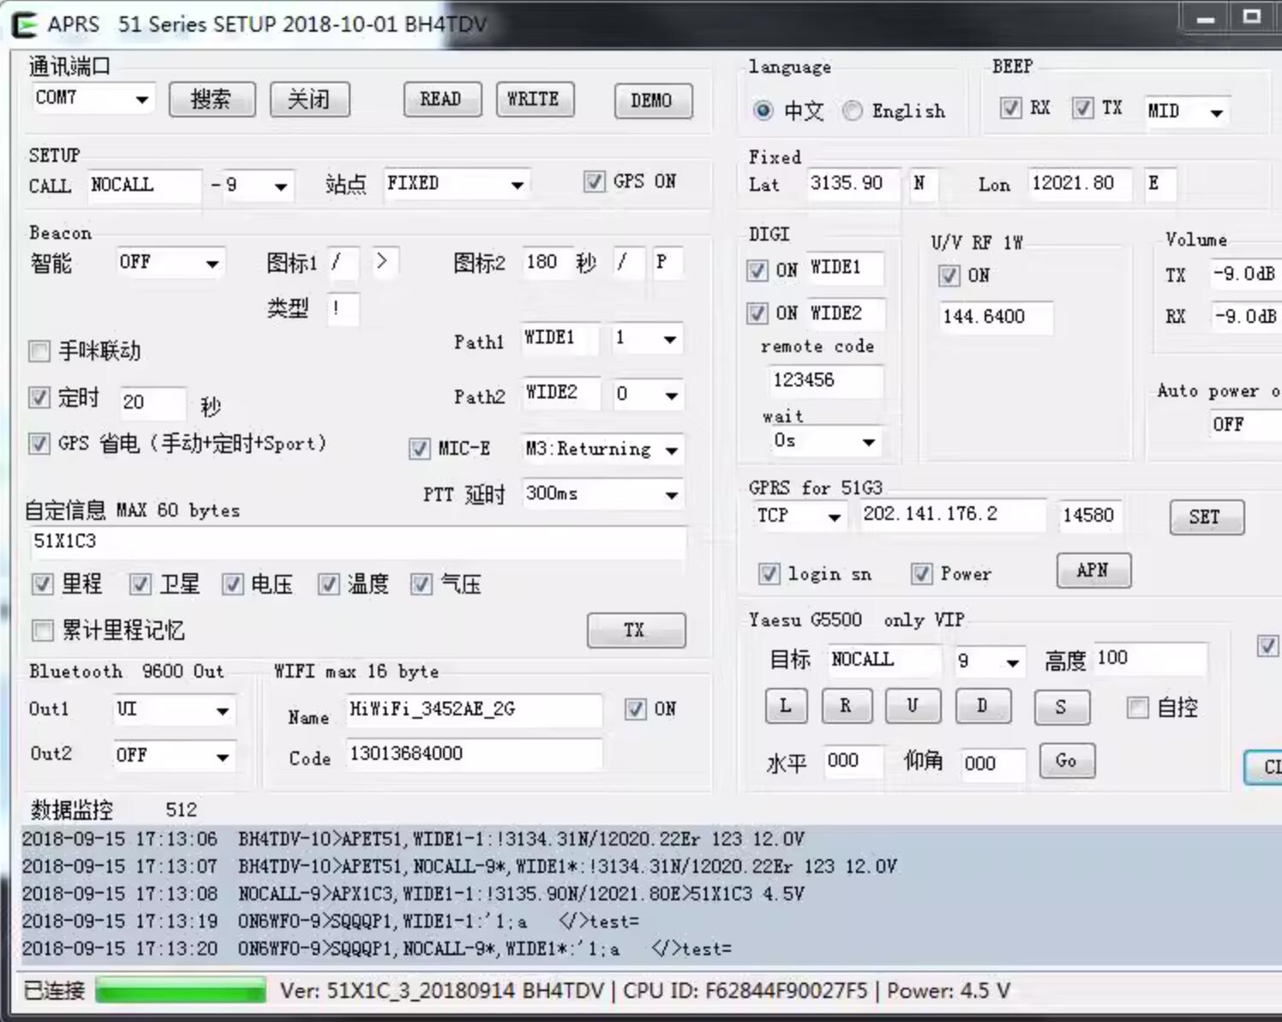Click the CALL callsign input field
The width and height of the screenshot is (1282, 1022).
click(x=145, y=186)
